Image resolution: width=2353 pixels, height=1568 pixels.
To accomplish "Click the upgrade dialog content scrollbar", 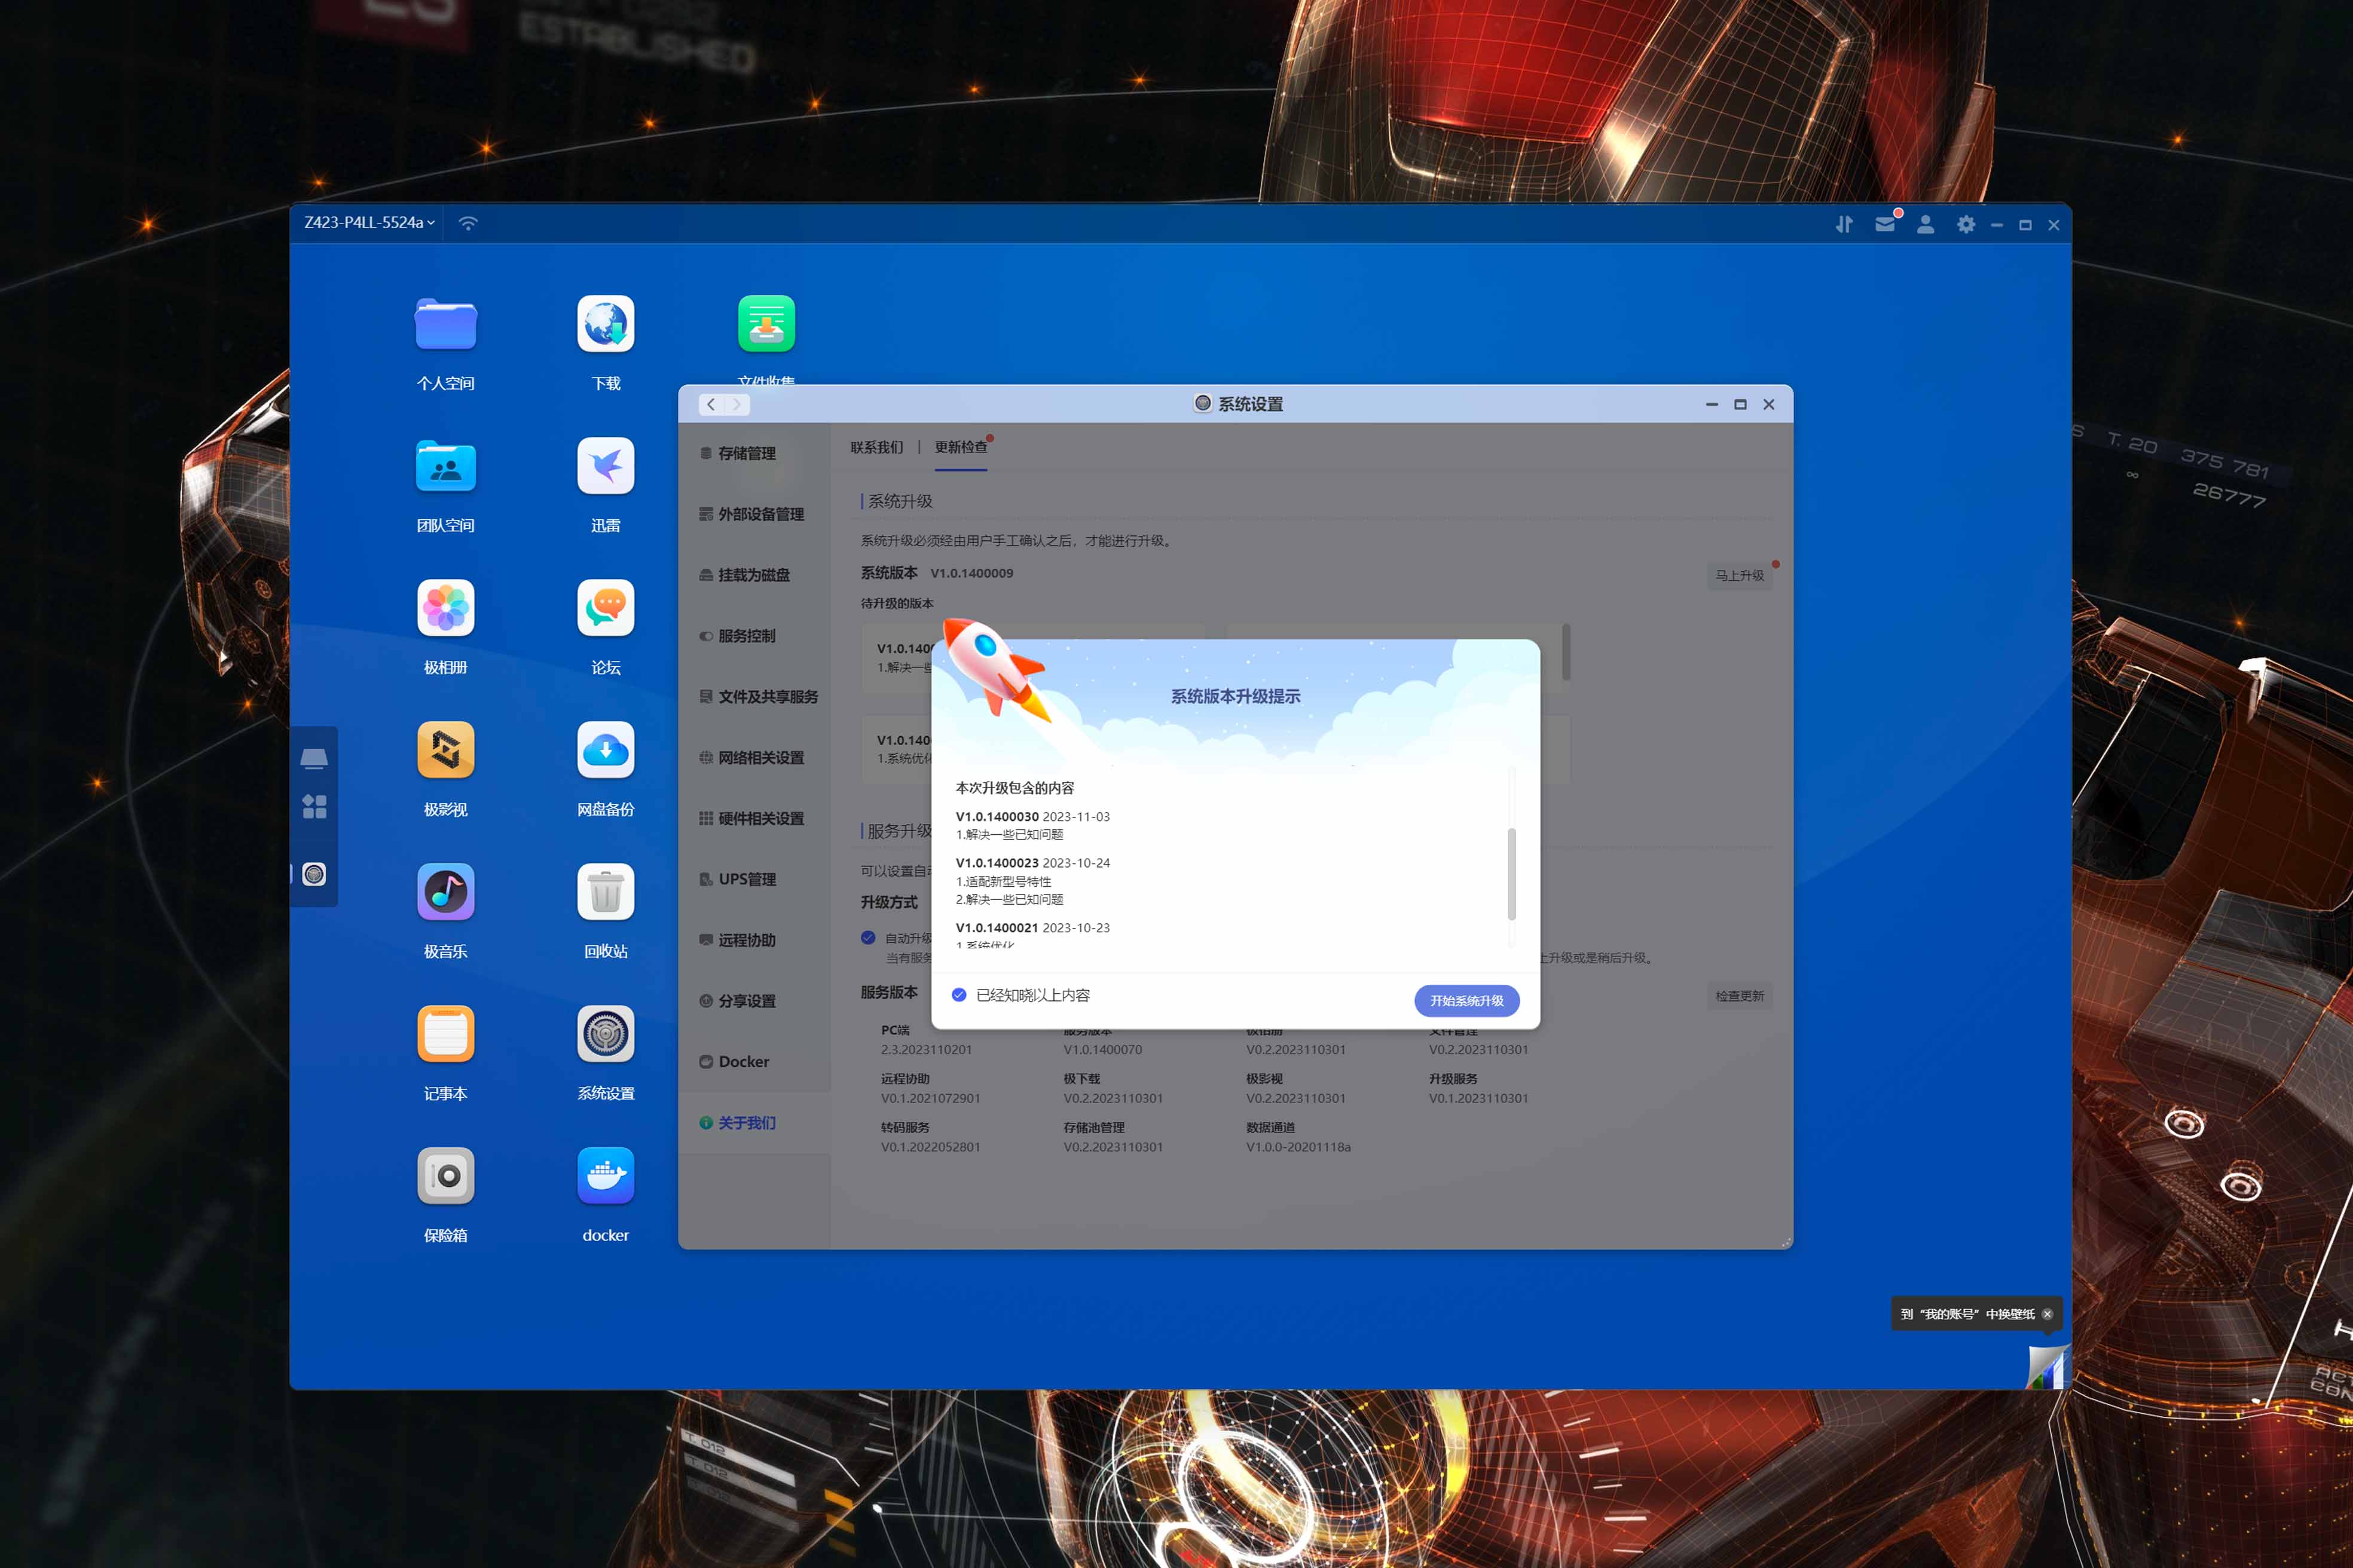I will click(1512, 874).
